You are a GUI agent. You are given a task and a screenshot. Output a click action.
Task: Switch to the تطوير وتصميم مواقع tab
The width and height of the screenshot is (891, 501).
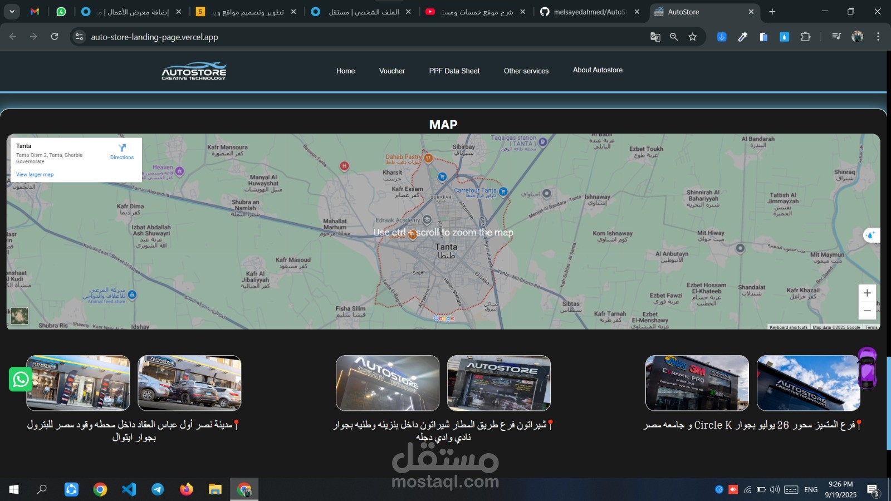pyautogui.click(x=246, y=12)
